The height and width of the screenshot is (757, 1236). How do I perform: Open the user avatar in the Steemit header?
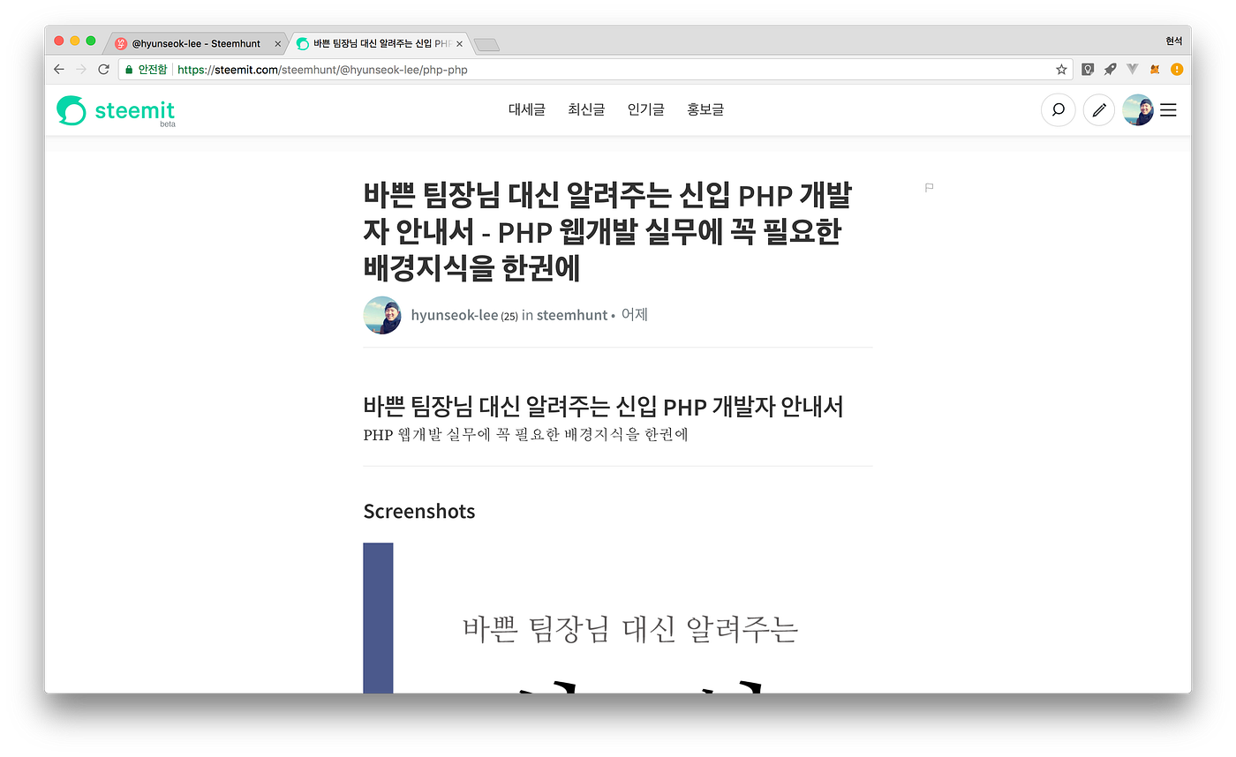point(1138,110)
